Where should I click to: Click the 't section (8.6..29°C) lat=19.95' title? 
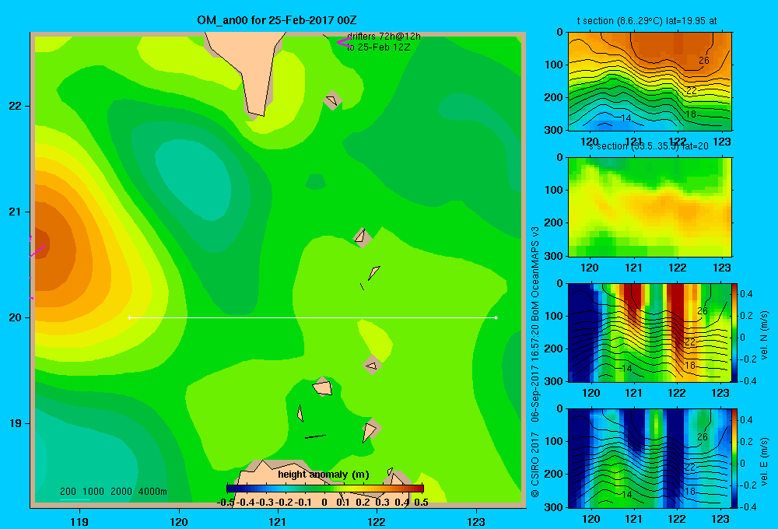click(x=647, y=21)
